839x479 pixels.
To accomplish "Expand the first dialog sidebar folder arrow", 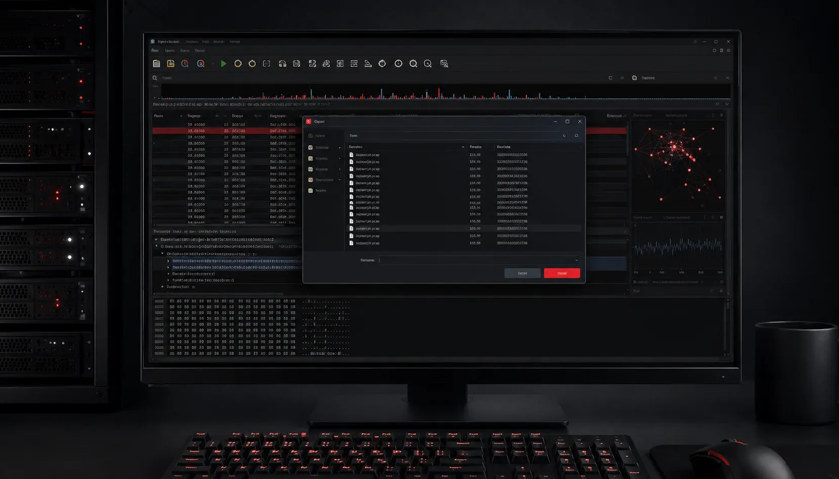I will point(340,148).
